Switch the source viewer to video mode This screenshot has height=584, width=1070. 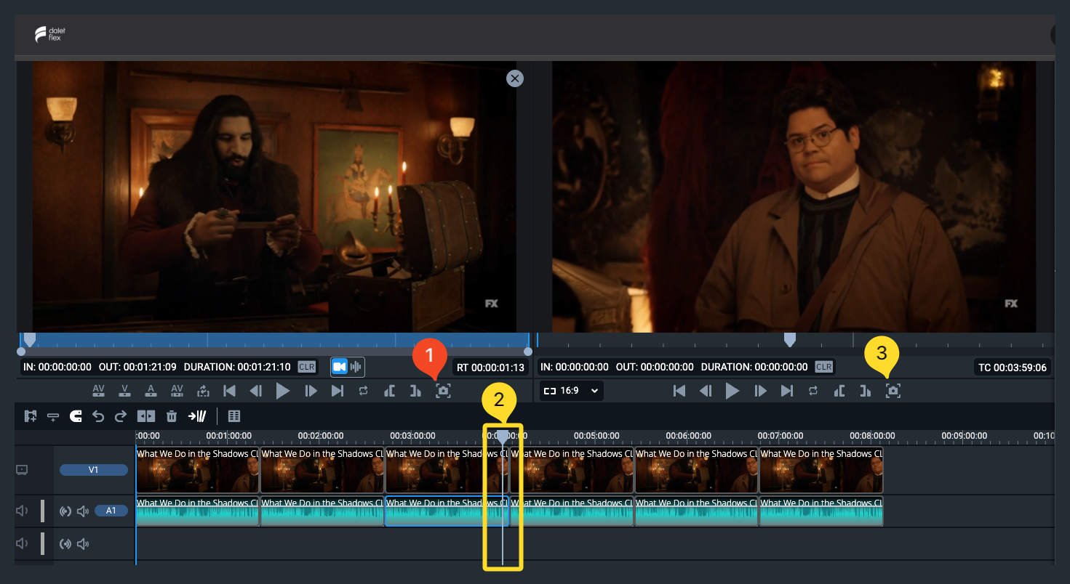339,367
